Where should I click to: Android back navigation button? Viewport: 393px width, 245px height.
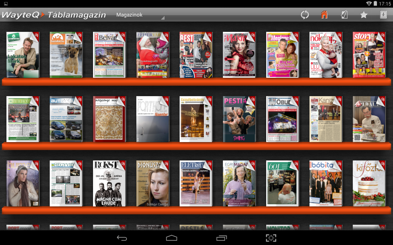pyautogui.click(x=122, y=238)
